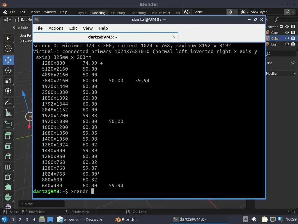The width and height of the screenshot is (298, 224).
Task: Switch to Blender from the taskbar
Action: [126, 220]
